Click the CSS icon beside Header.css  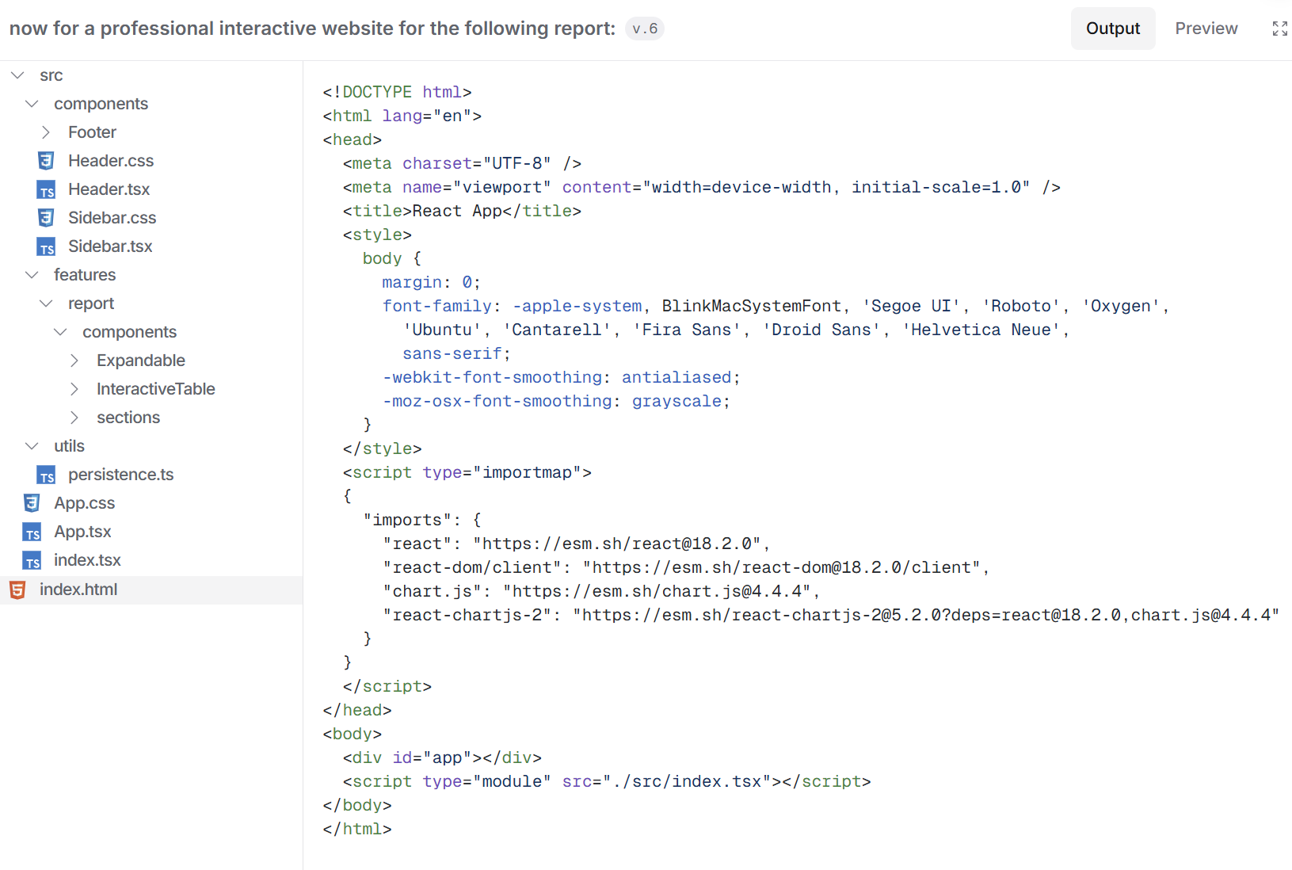[x=46, y=161]
